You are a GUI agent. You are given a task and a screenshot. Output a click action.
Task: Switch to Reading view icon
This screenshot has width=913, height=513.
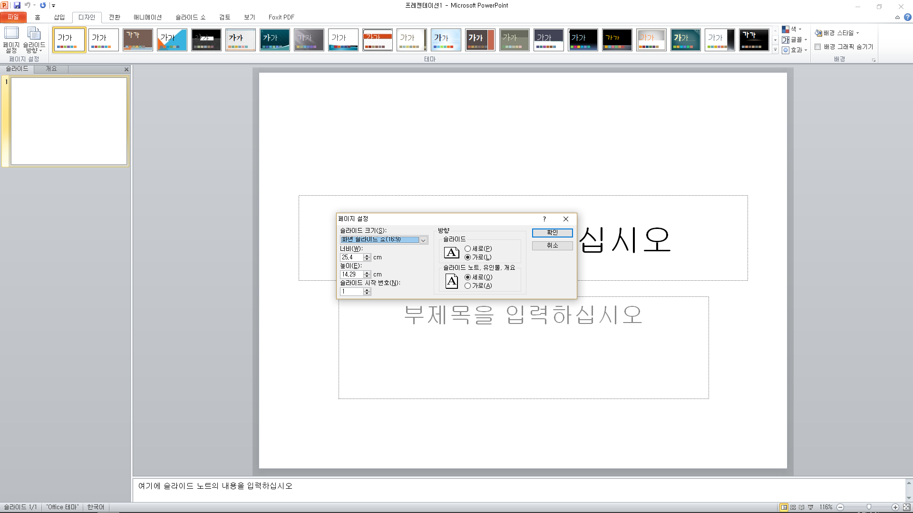(802, 507)
